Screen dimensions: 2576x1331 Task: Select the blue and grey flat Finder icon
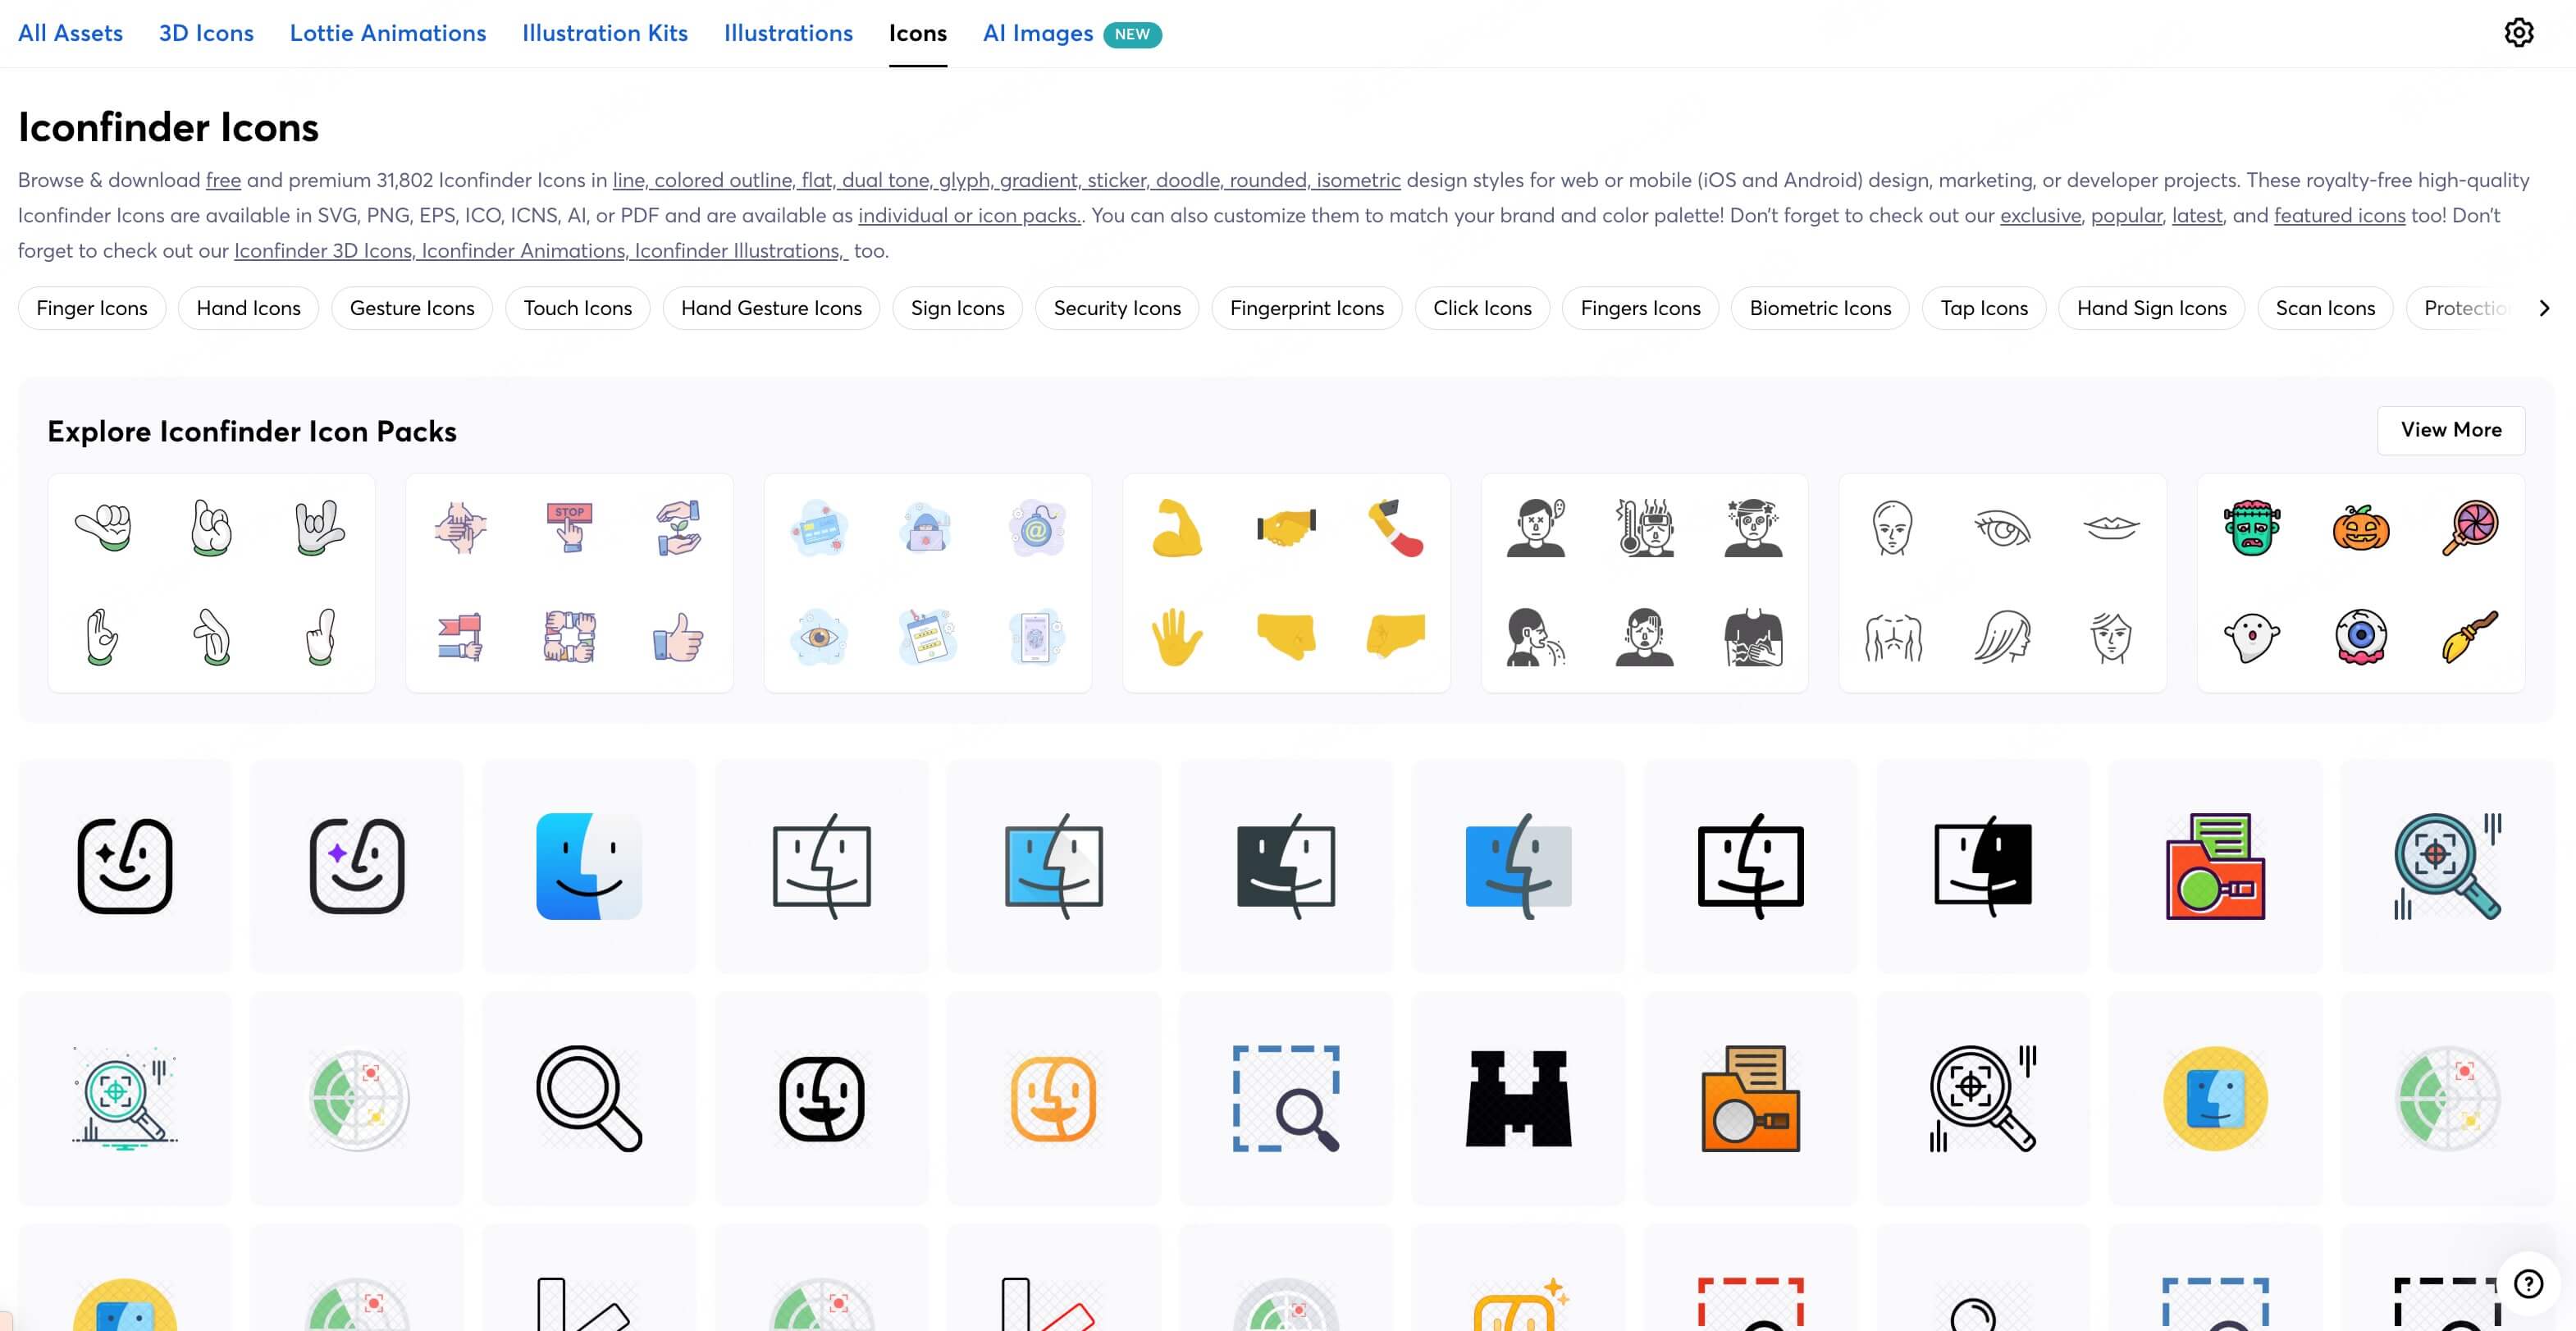point(1518,866)
